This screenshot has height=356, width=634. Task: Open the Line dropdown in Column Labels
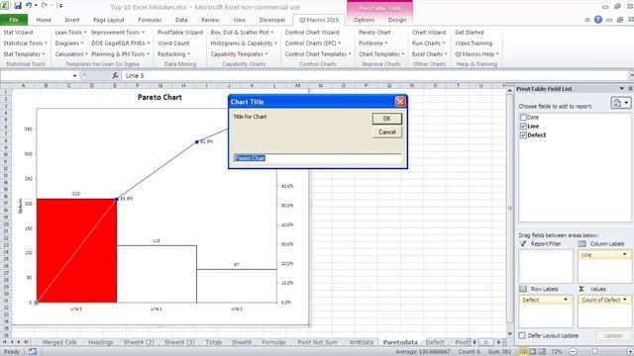[x=625, y=255]
